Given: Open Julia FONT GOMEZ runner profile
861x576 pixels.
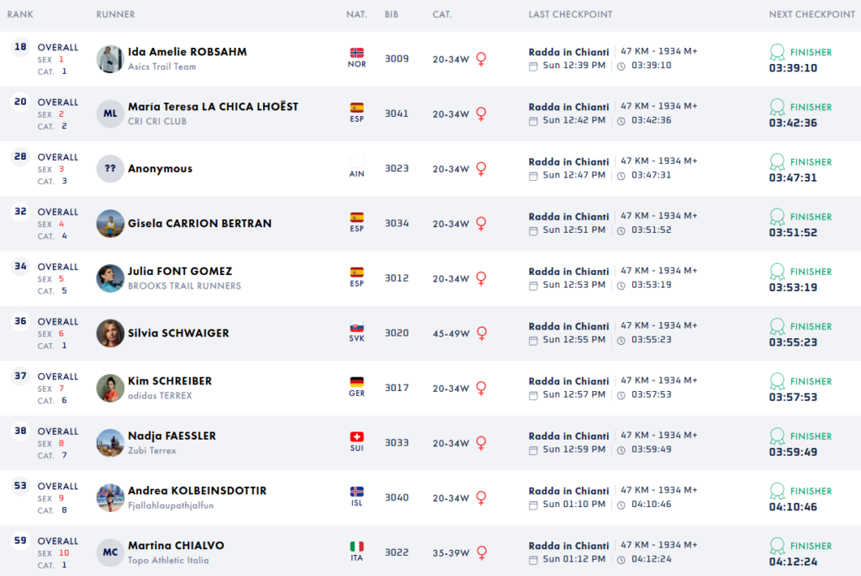Looking at the screenshot, I should tap(180, 272).
